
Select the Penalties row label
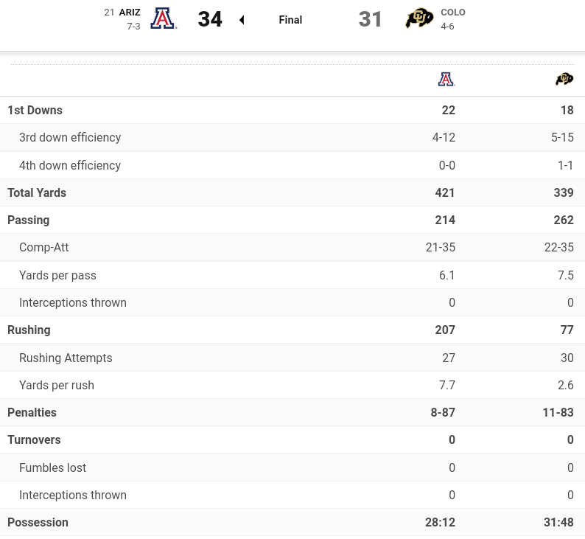(x=32, y=412)
